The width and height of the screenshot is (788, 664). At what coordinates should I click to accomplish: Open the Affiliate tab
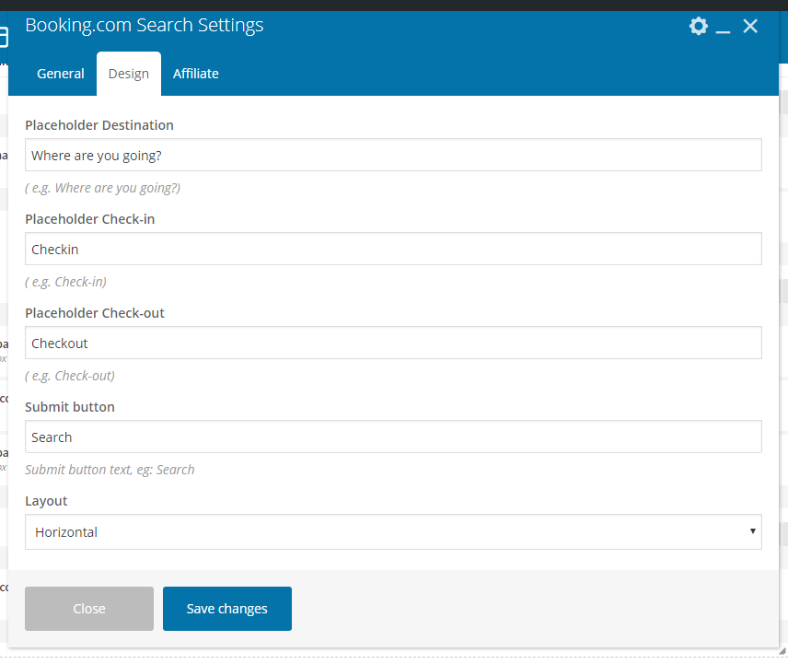196,74
